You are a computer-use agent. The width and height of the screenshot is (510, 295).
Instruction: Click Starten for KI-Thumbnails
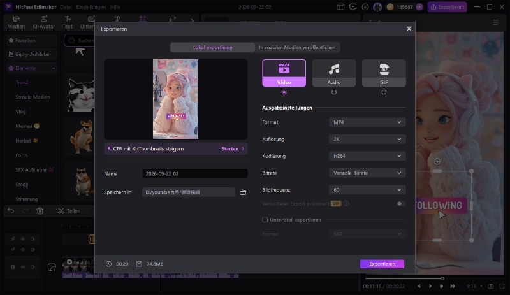pos(233,148)
